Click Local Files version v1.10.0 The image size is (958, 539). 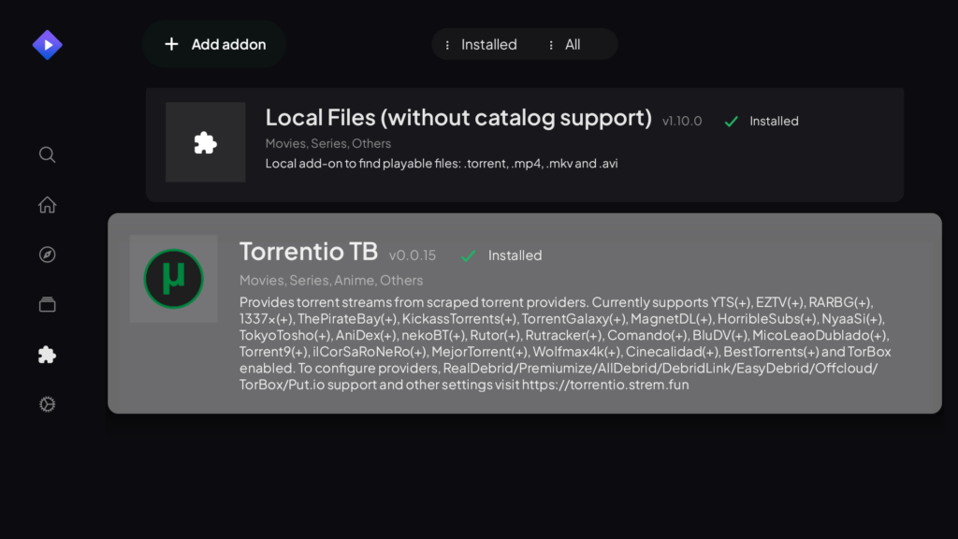tap(682, 121)
